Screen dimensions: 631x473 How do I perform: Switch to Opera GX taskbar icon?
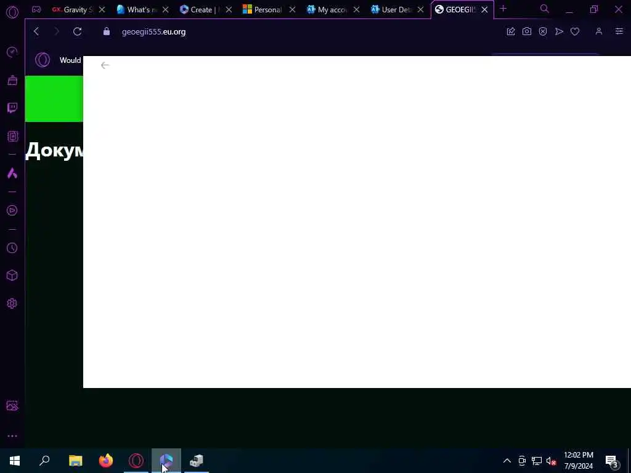point(136,461)
